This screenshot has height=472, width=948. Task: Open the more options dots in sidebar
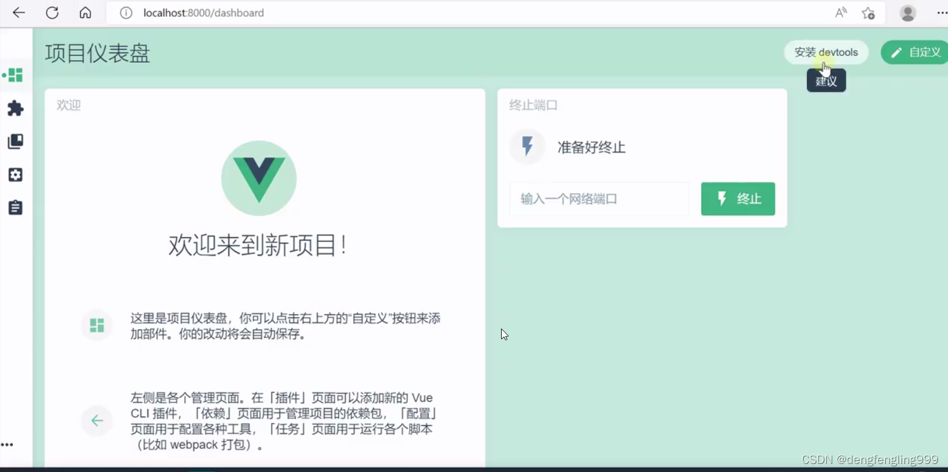click(x=7, y=445)
